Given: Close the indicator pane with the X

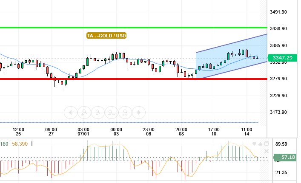Looking at the screenshot, I should pyautogui.click(x=267, y=152).
